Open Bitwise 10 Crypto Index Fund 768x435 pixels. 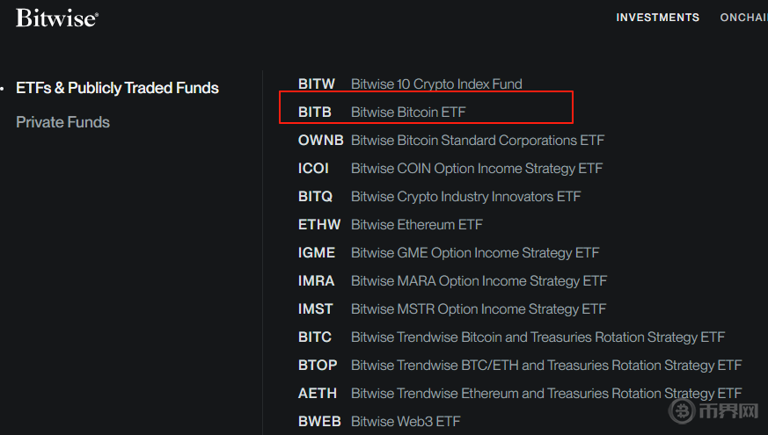(x=436, y=84)
